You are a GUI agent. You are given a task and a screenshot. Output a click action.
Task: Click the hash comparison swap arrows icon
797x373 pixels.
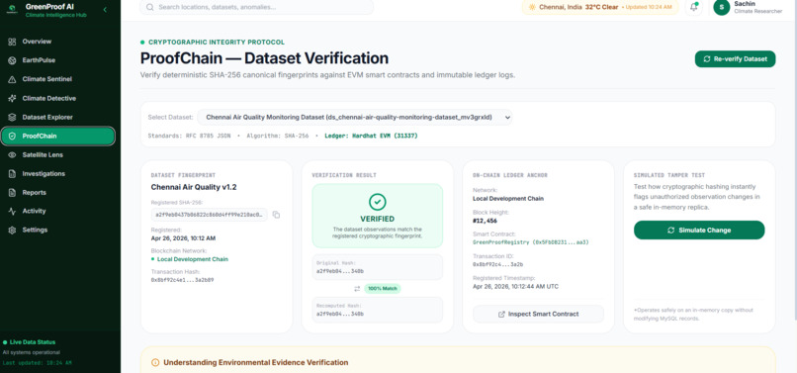point(357,289)
